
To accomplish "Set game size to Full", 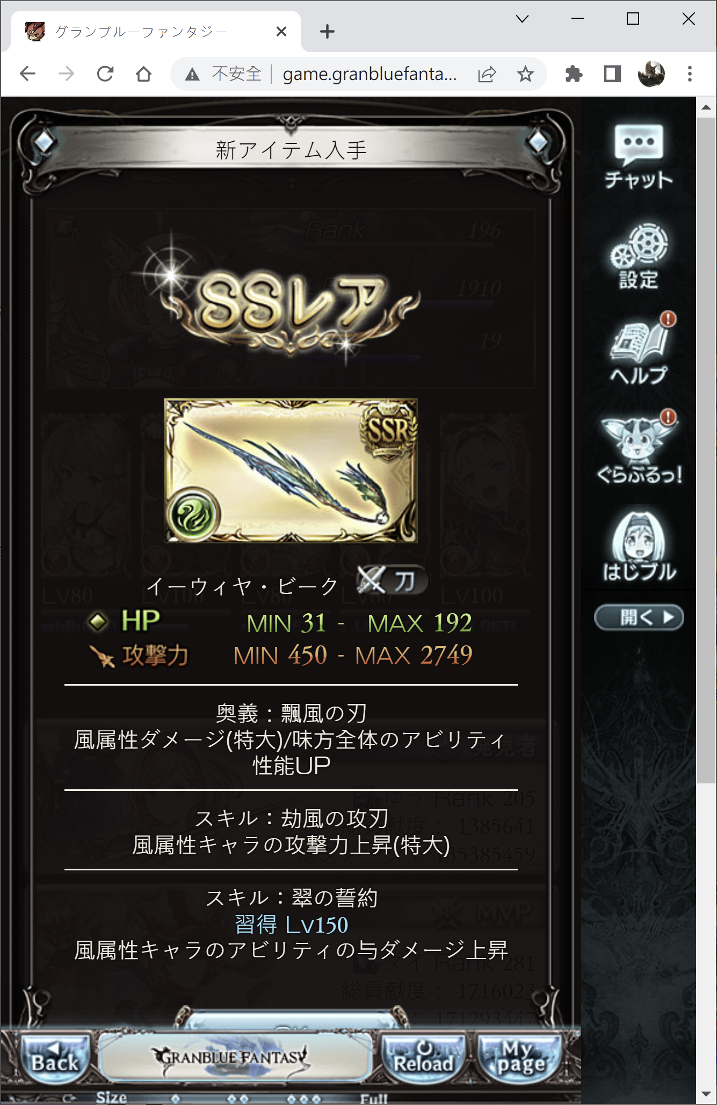I will 374,1099.
